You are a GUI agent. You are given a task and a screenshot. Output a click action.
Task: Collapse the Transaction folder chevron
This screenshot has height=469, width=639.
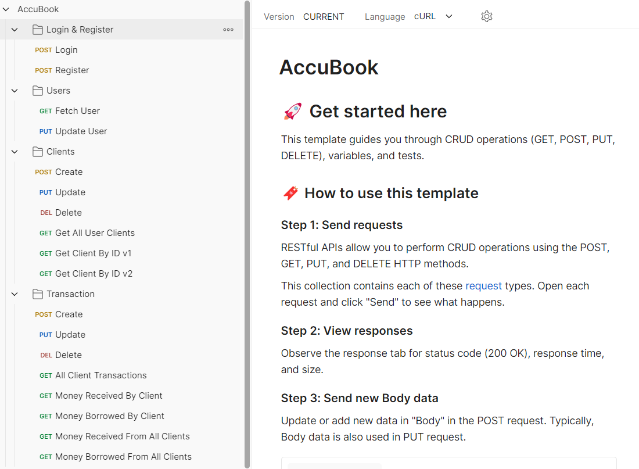[x=15, y=294]
